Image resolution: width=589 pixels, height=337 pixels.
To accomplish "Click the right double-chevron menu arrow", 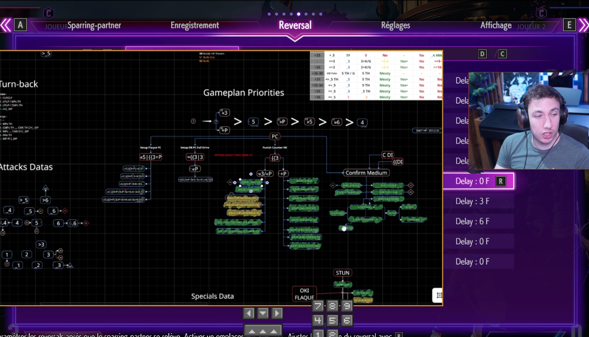I will 583,25.
